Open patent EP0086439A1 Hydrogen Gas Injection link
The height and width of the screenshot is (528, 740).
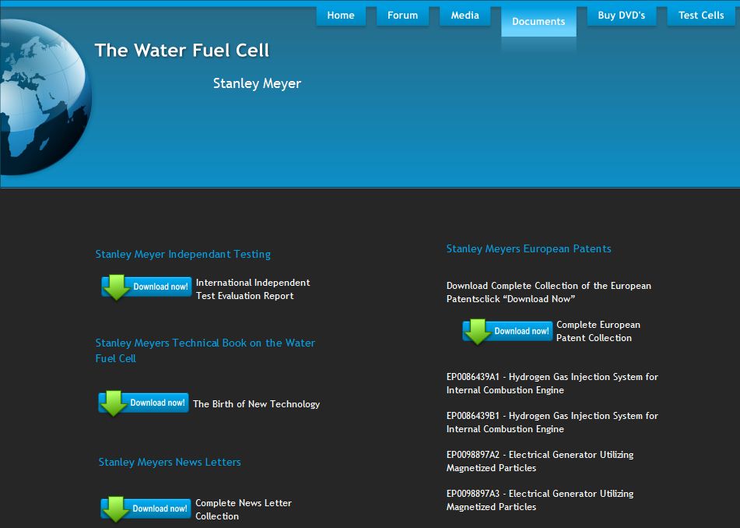coord(552,383)
